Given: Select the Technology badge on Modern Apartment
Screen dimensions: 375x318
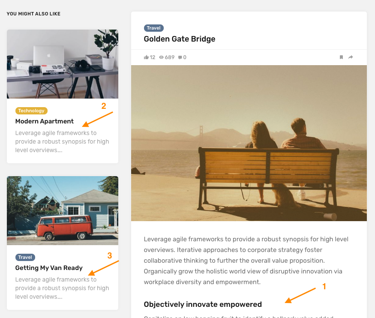Looking at the screenshot, I should point(31,111).
